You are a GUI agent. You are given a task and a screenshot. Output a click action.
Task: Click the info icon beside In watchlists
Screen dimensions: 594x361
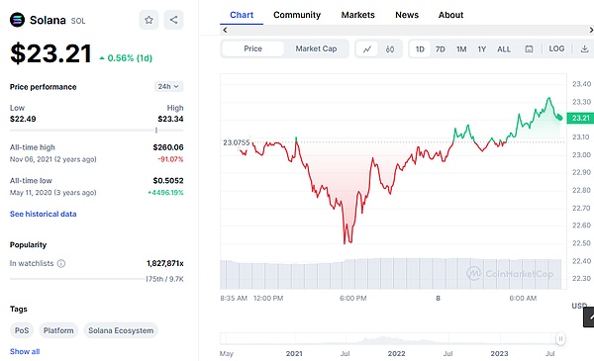61,263
